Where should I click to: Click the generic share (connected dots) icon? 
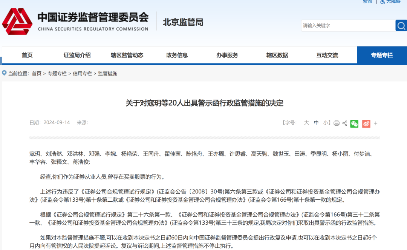(x=344, y=123)
